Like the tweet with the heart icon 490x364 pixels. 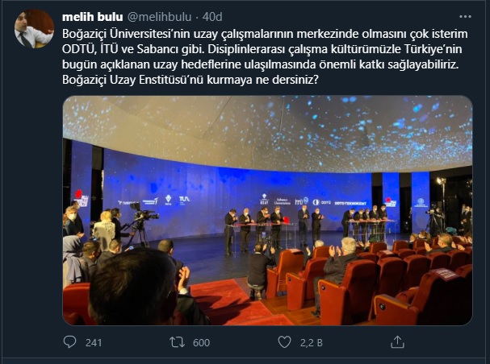[x=284, y=342]
